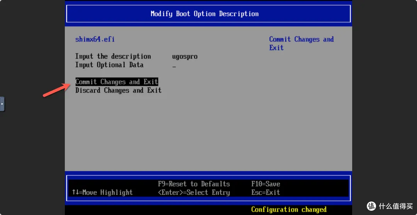Screen dimensions: 417x215
Task: Expand the side panel handle on left edge
Action: (2, 104)
